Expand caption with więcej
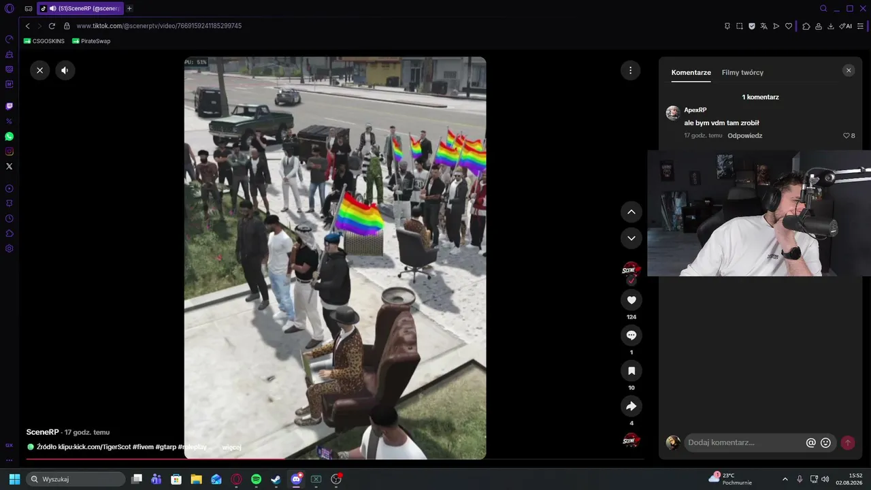871x490 pixels. point(232,447)
